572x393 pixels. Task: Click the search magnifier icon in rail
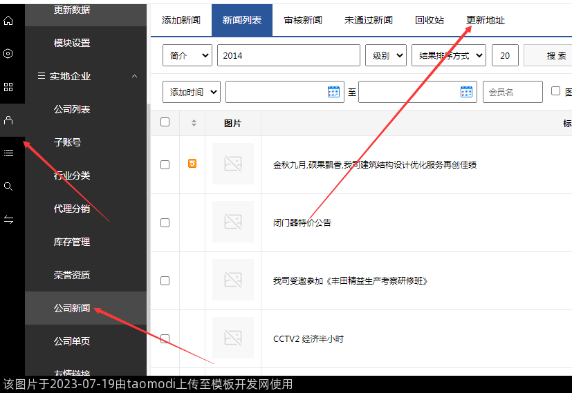coord(8,186)
